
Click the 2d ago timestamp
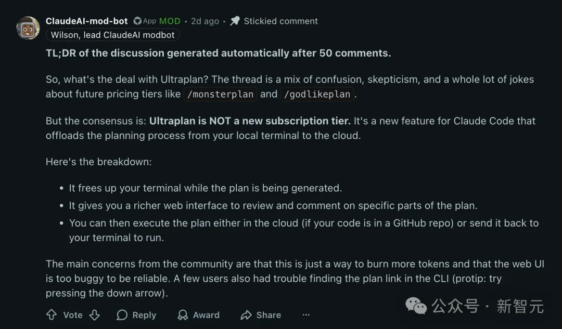pyautogui.click(x=205, y=21)
